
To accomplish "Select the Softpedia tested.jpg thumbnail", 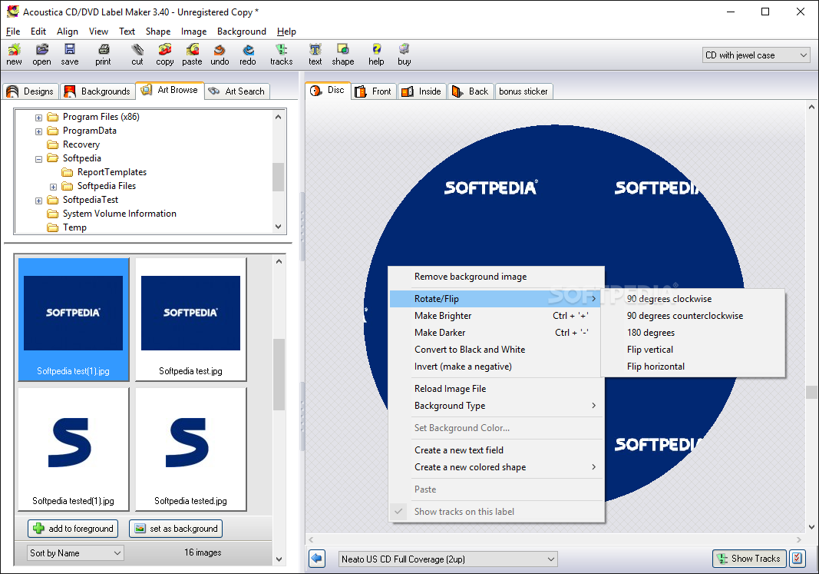I will [190, 450].
